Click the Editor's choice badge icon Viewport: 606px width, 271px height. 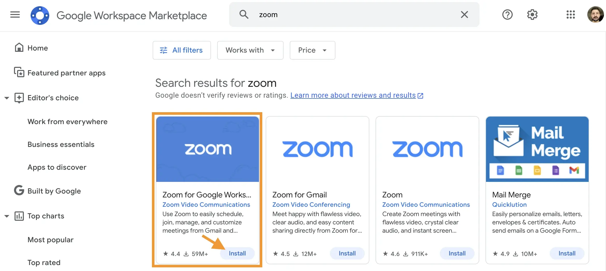(x=19, y=98)
